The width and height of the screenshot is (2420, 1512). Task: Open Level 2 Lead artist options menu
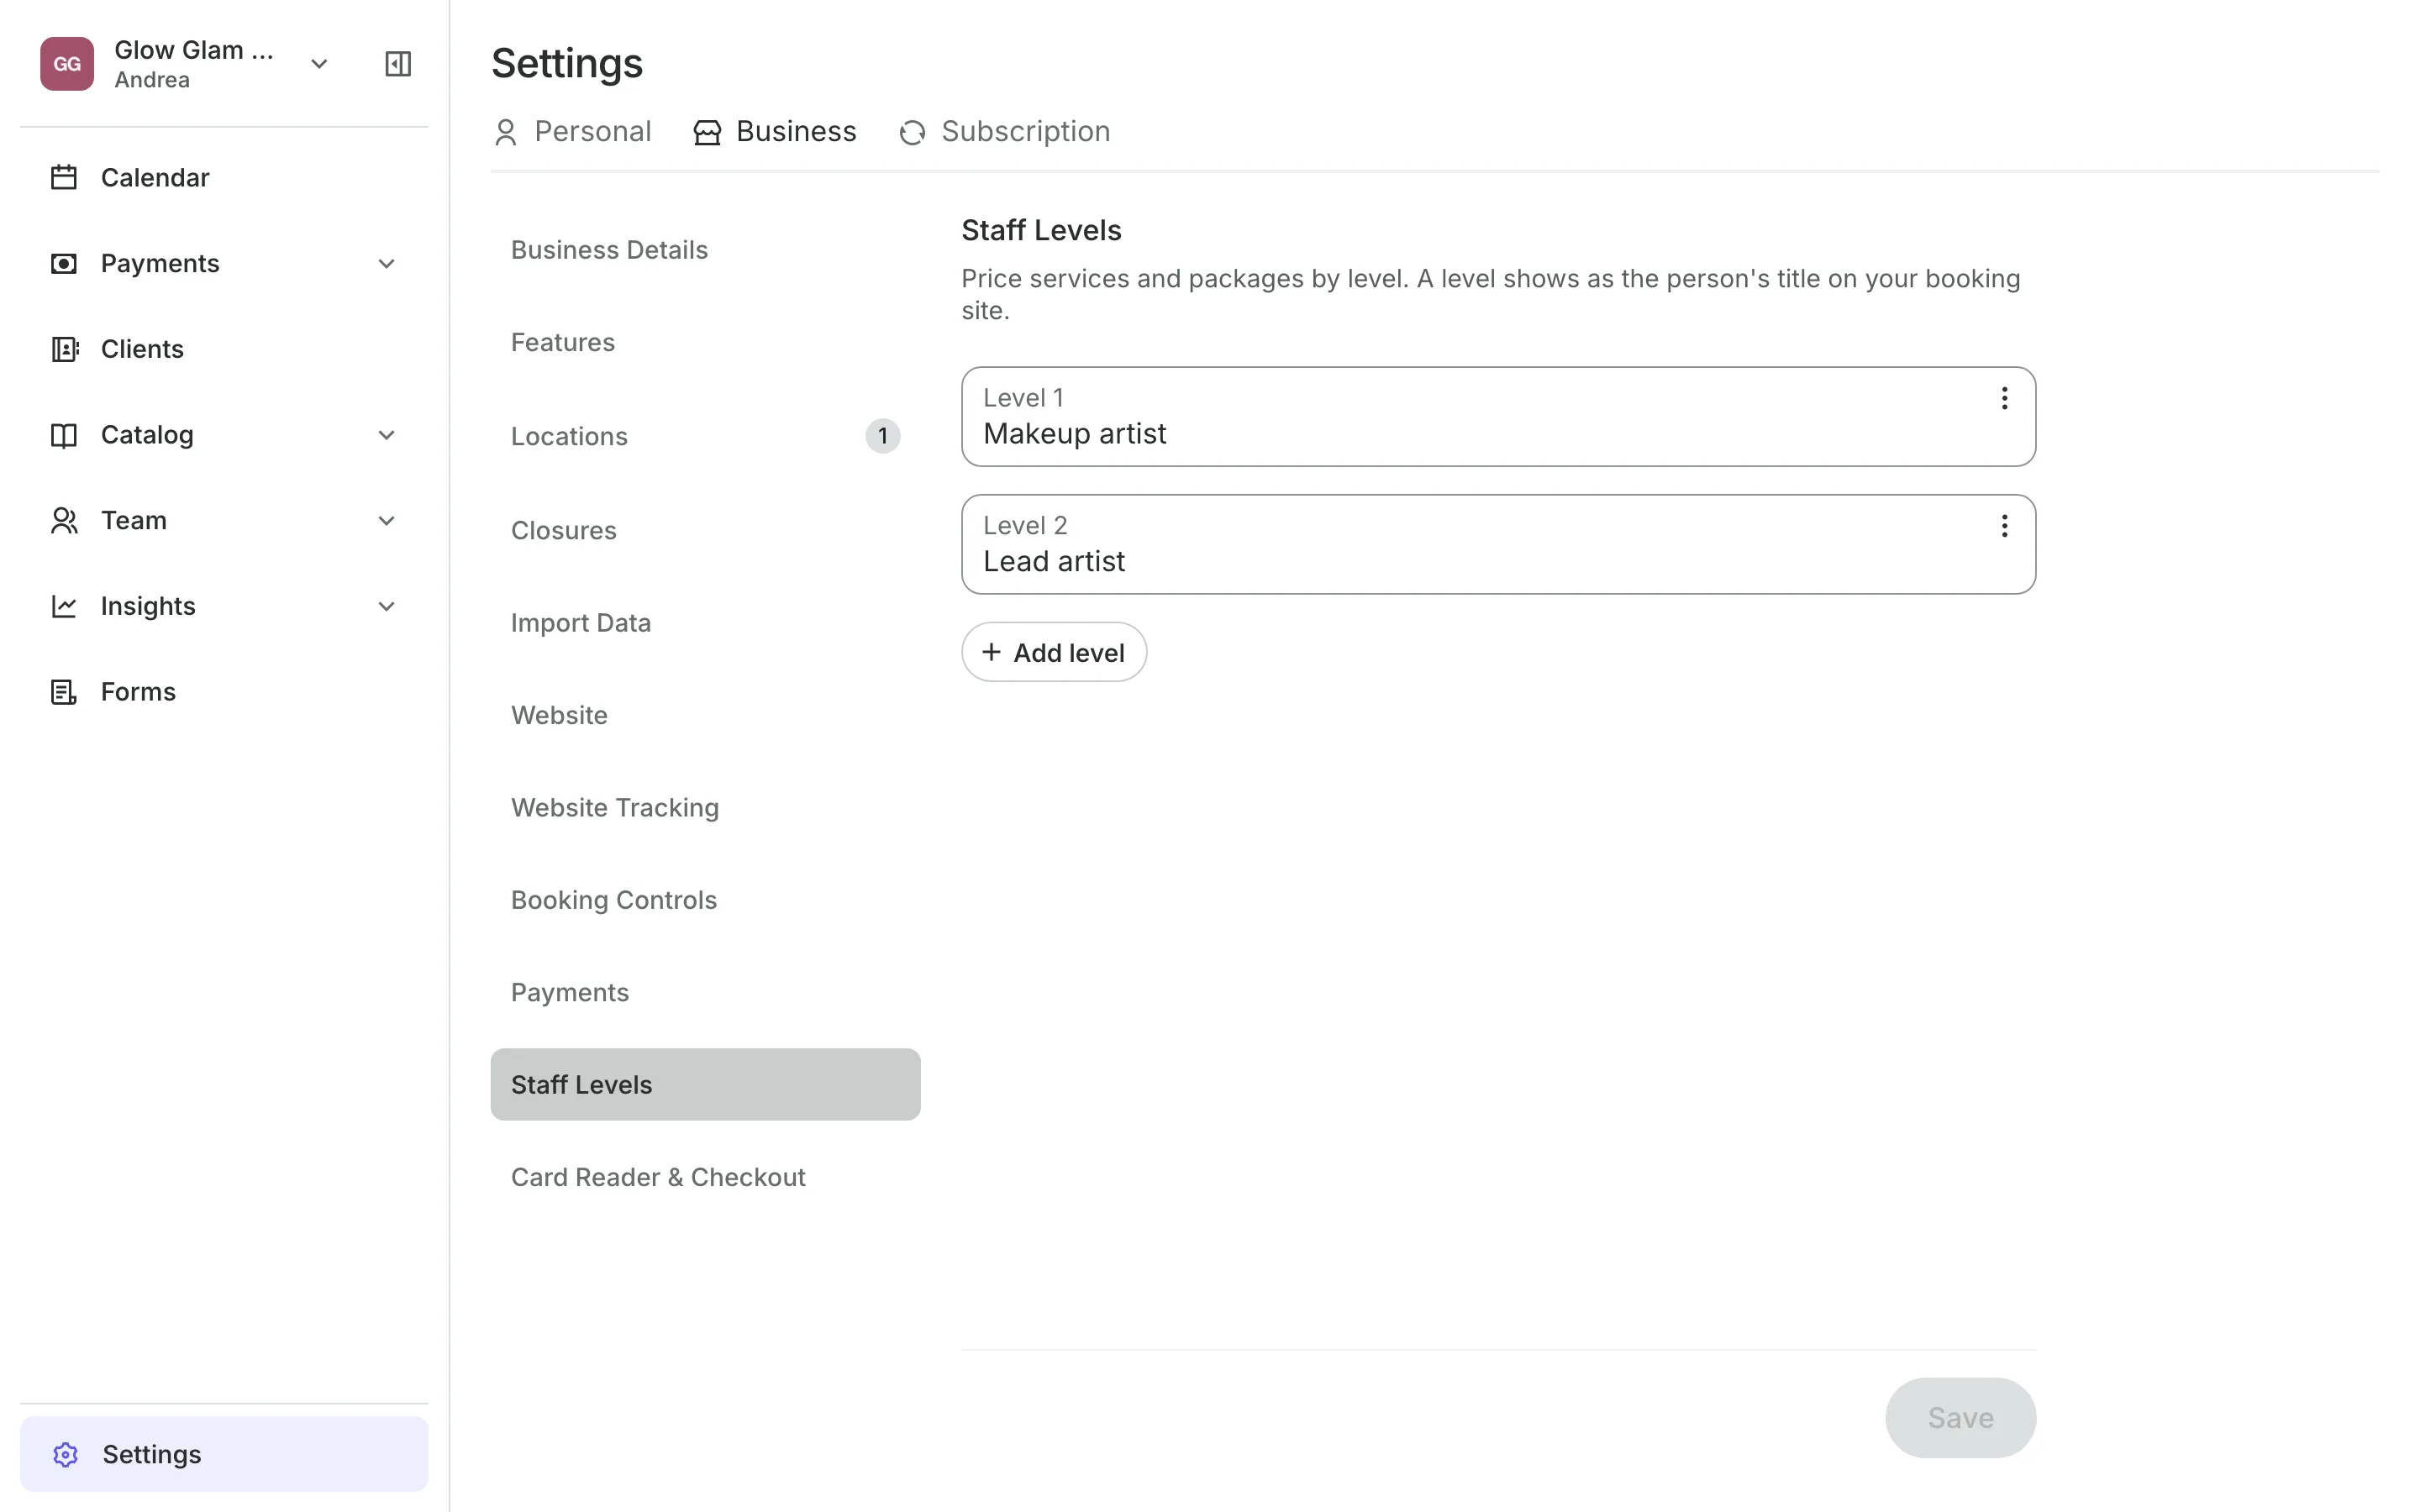(x=2004, y=526)
